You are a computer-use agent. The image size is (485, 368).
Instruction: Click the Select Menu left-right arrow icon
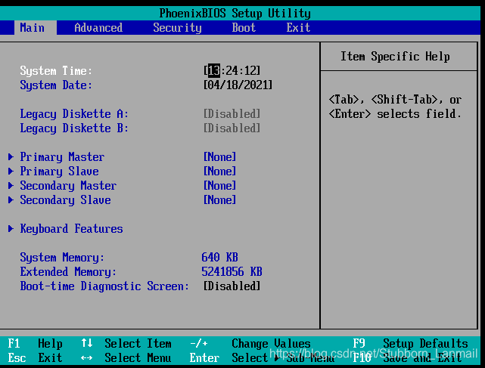(86, 358)
